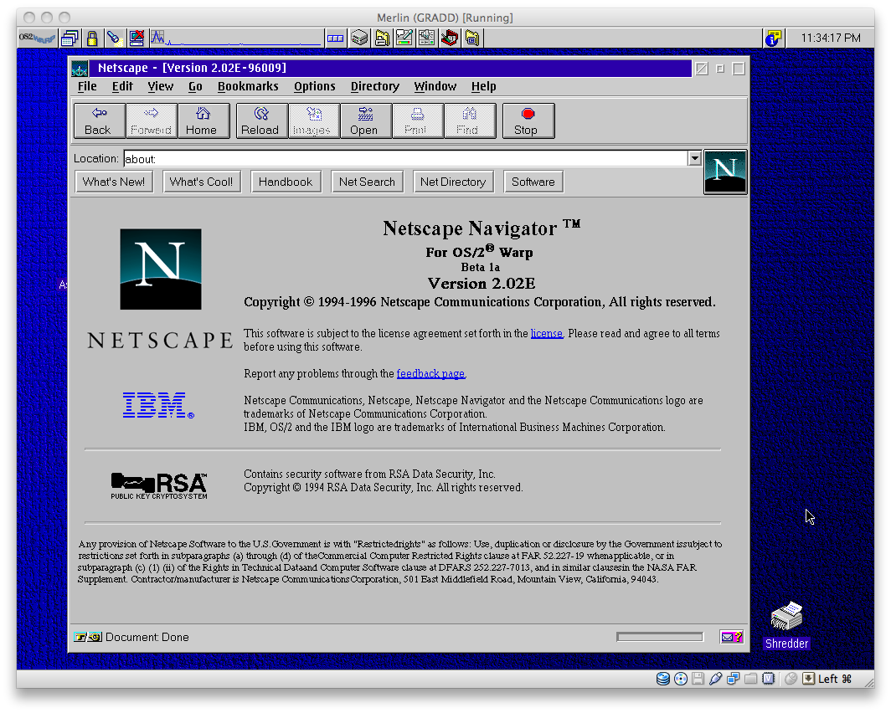
Task: Open the OS/2 Warp menu button
Action: [x=37, y=38]
